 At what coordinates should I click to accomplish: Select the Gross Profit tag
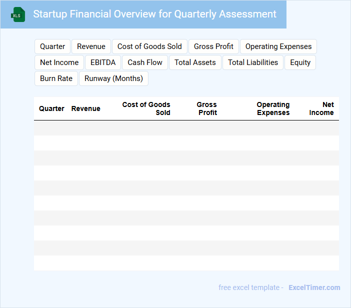pos(213,46)
